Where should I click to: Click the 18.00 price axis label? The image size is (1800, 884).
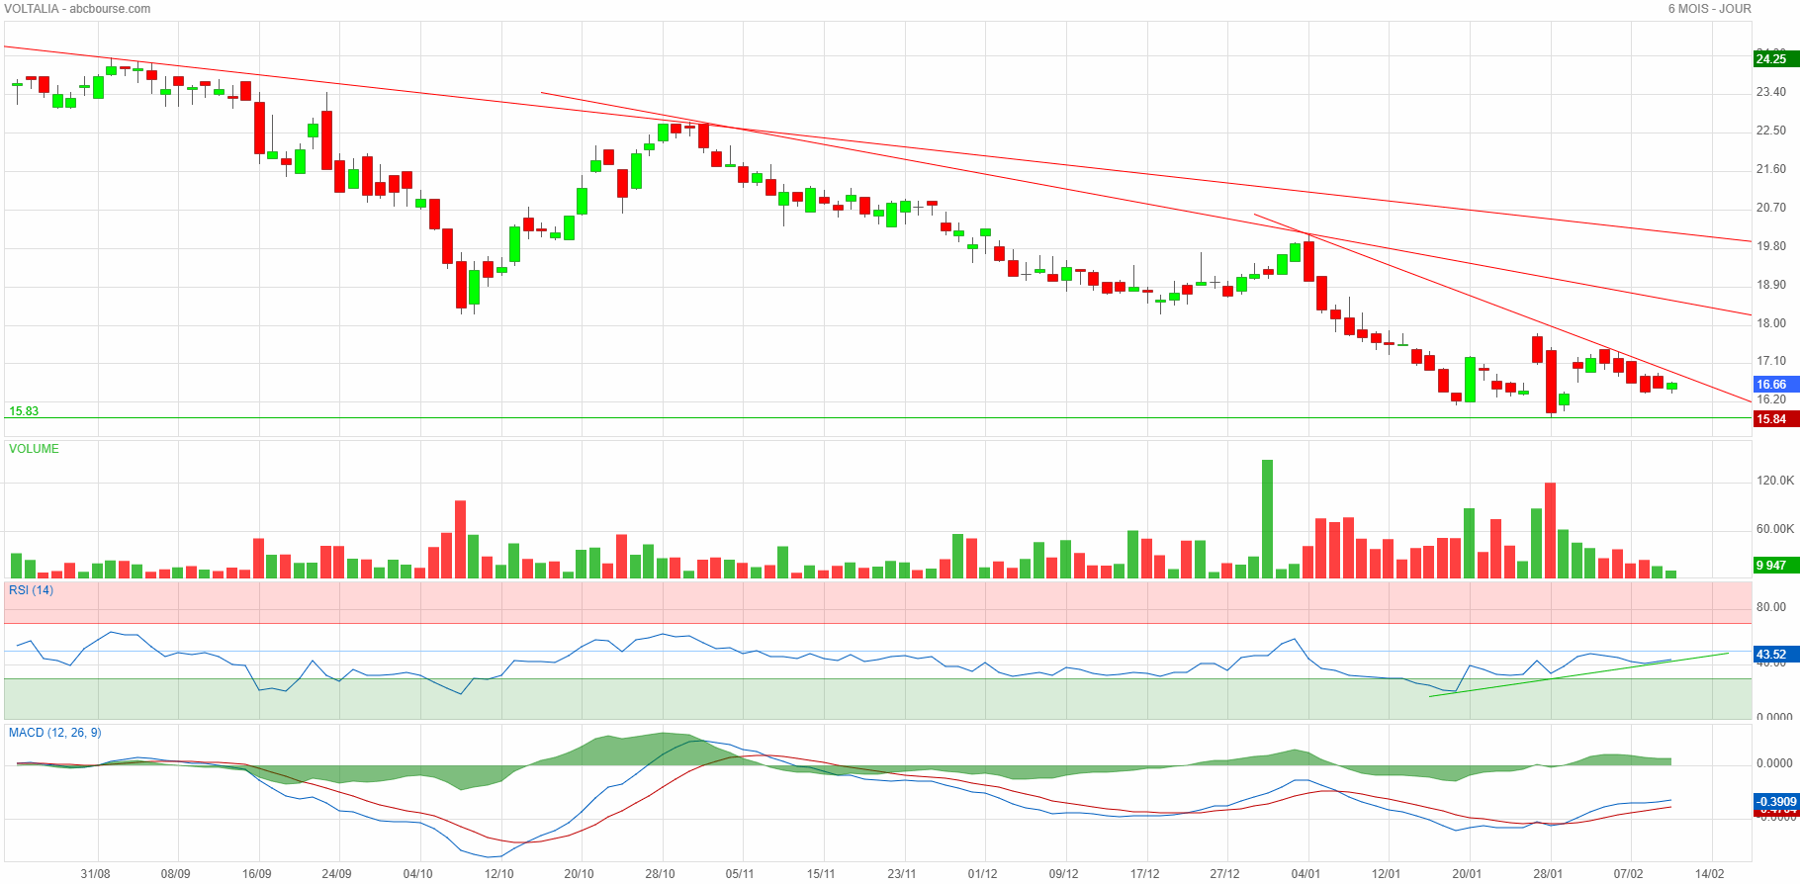coord(1771,323)
